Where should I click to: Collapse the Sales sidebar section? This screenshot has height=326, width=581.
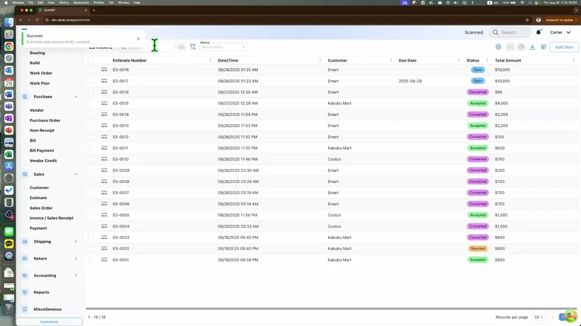point(76,174)
